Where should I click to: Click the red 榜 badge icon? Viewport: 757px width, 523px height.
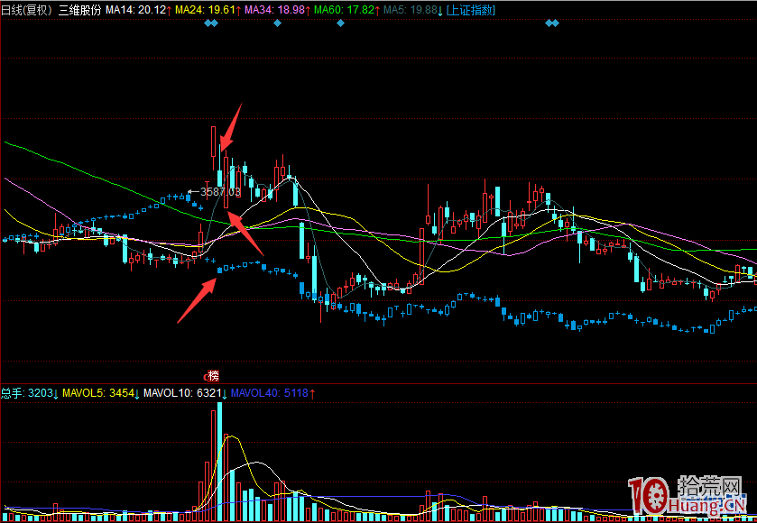(214, 376)
